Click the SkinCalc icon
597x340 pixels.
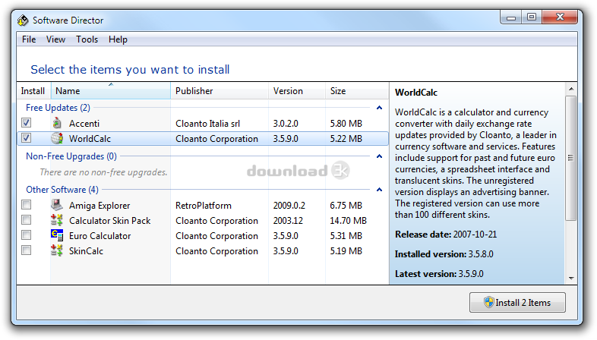click(x=57, y=250)
